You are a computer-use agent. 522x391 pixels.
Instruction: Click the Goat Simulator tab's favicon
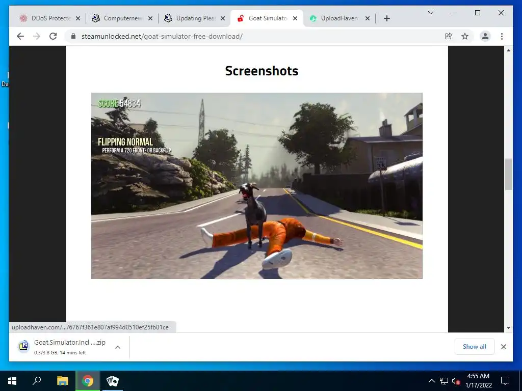coord(241,18)
